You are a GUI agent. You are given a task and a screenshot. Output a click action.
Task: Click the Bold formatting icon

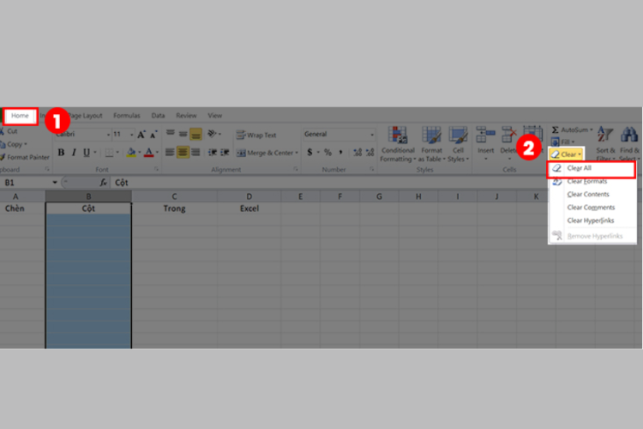pyautogui.click(x=61, y=153)
